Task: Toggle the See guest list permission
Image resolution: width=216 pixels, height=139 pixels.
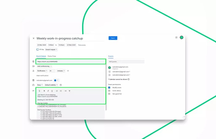Action: pyautogui.click(x=109, y=94)
